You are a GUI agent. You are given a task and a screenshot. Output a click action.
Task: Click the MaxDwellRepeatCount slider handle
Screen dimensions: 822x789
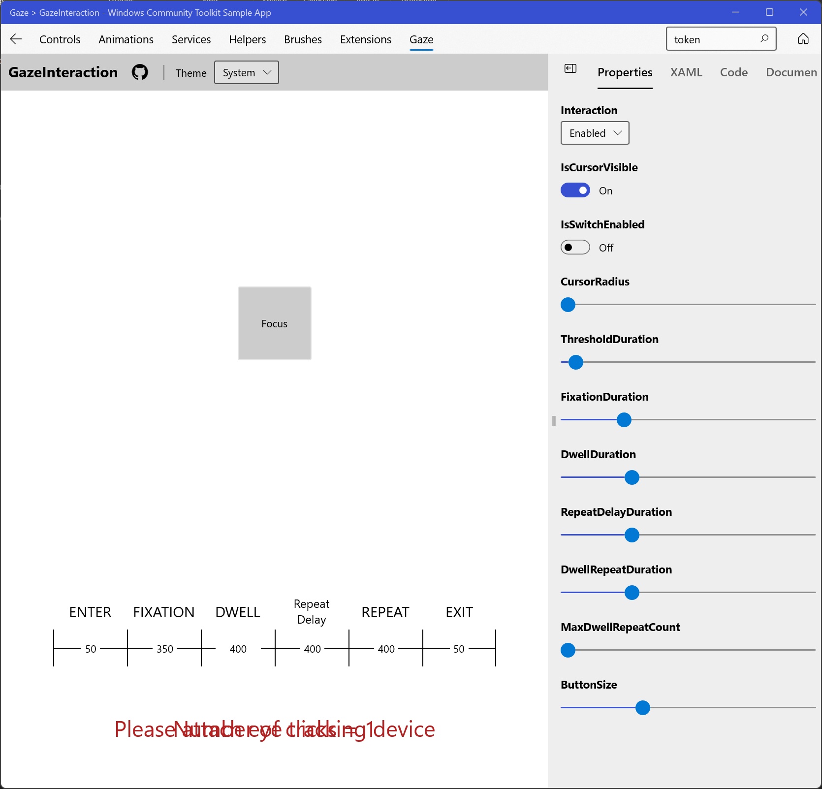point(568,650)
